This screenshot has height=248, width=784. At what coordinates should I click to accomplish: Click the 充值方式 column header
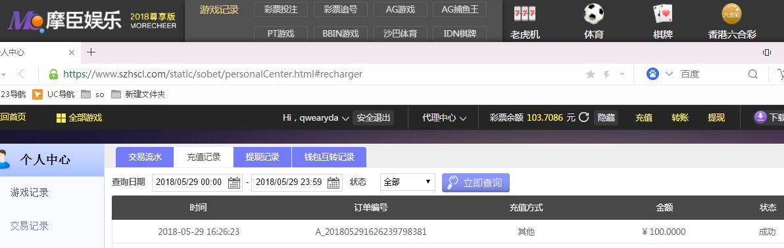click(526, 207)
